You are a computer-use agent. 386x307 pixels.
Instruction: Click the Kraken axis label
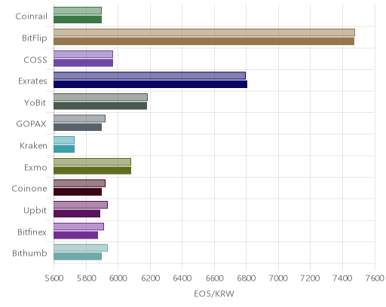[x=33, y=146]
